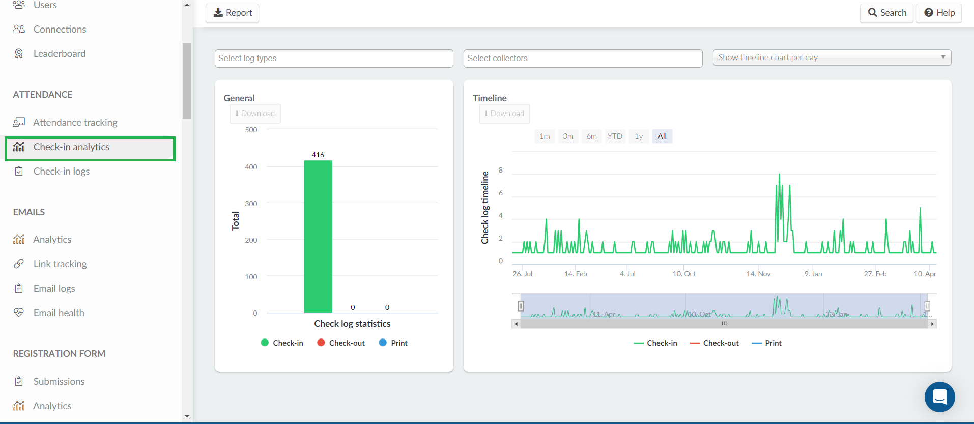Open Analytics under Emails
The image size is (974, 424).
[x=52, y=239]
